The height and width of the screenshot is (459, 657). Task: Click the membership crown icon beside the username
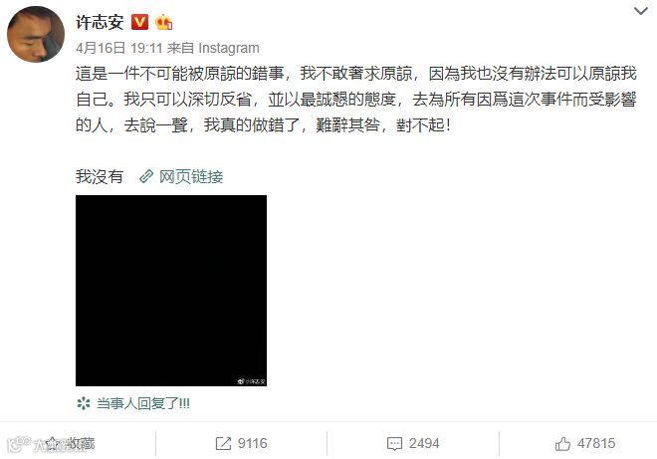(x=164, y=22)
